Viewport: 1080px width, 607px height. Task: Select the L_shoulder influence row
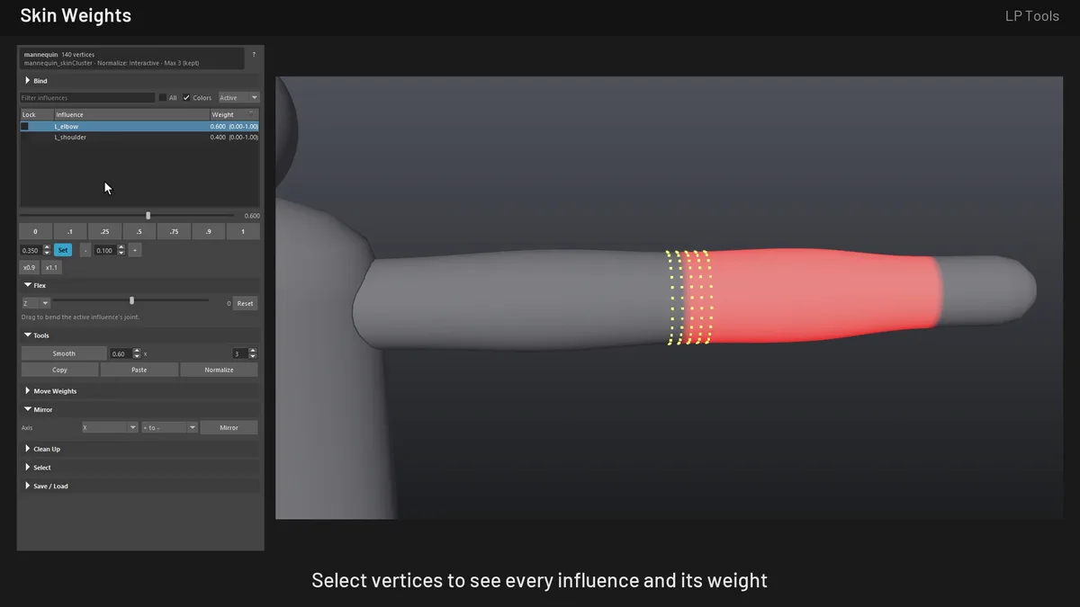(139, 137)
